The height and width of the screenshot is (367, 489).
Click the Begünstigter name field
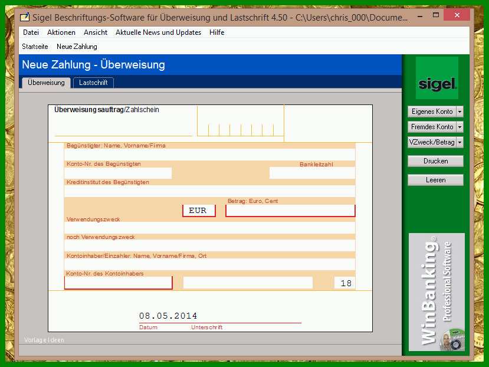coord(209,155)
